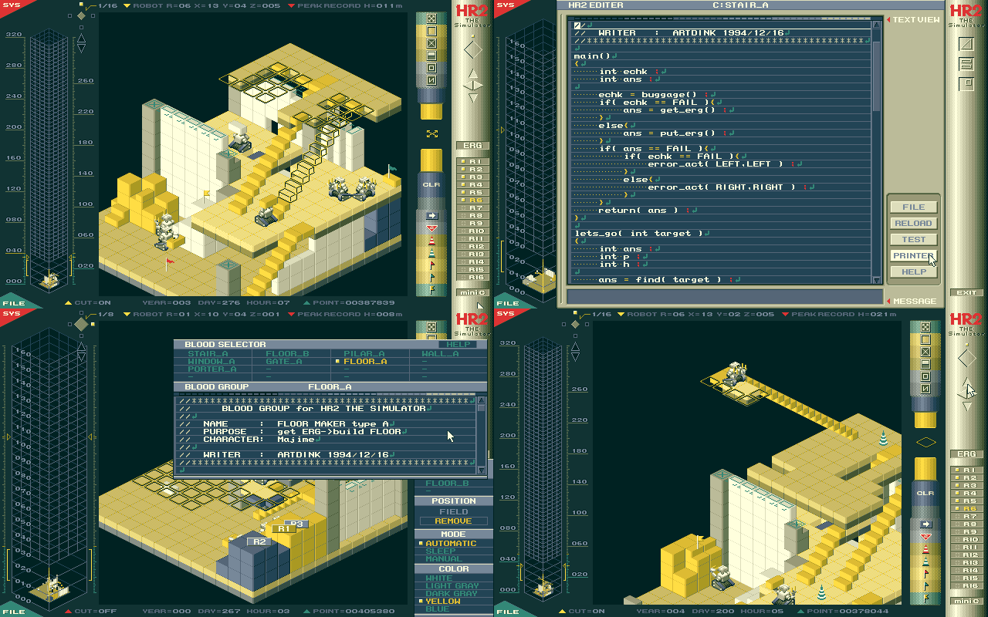Toggle robot R1 in the top-left robot list
The image size is (988, 617).
click(473, 162)
